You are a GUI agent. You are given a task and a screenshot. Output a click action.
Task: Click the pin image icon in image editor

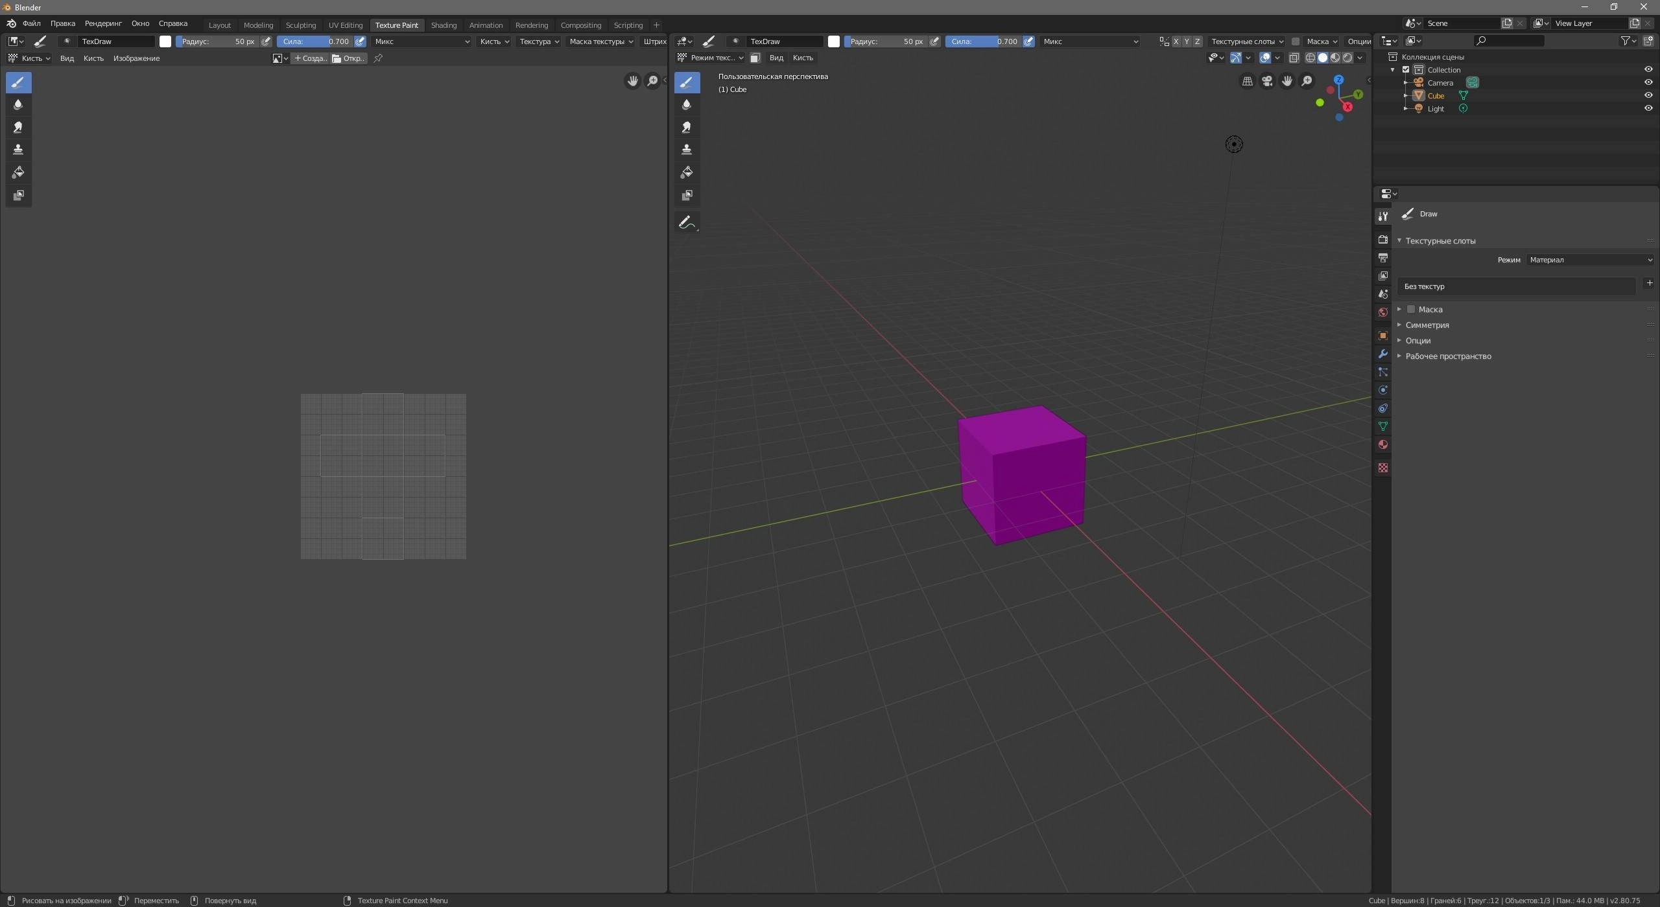tap(378, 58)
